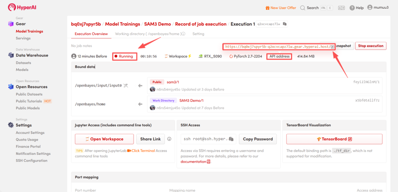Screen dimensions: 398x192
Task: Click the Copy Password button
Action: click(x=258, y=139)
